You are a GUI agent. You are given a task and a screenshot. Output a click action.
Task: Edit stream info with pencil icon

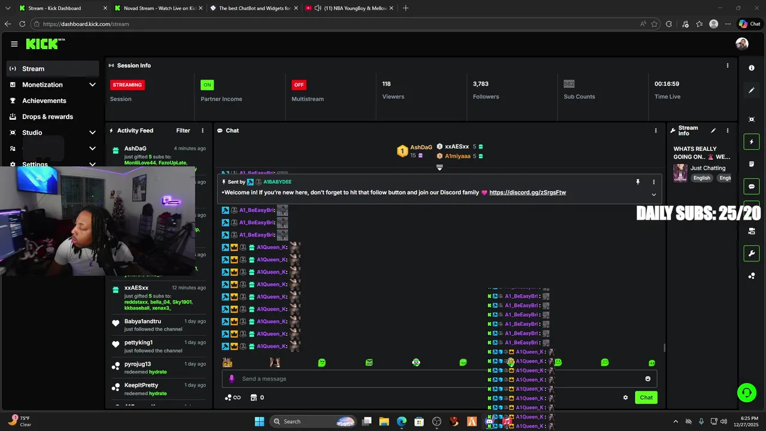(x=713, y=130)
